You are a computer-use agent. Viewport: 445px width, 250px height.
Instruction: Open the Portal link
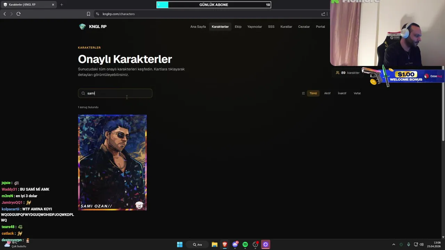coord(320,27)
